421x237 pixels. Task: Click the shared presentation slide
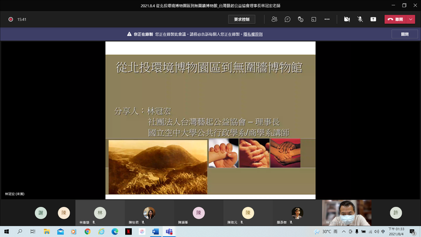click(210, 120)
